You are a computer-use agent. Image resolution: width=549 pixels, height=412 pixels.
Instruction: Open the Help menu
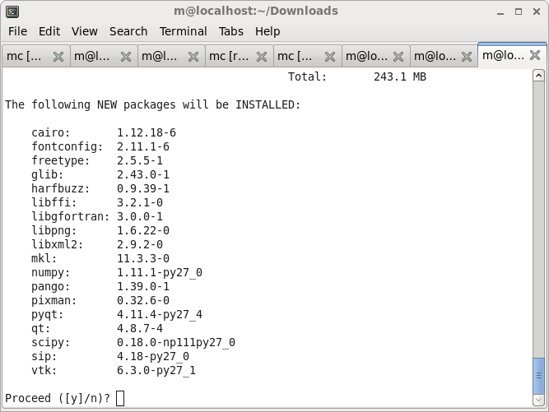(x=268, y=31)
